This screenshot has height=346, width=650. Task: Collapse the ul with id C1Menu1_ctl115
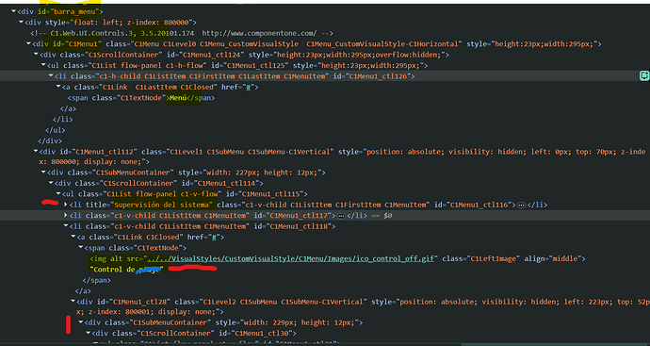click(58, 194)
